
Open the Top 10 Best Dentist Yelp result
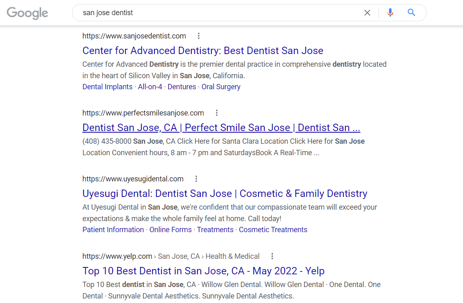coord(203,271)
